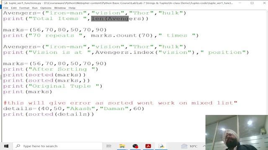The height and width of the screenshot is (150, 268).
Task: Maximize the IDLE editor window
Action: [252, 3]
